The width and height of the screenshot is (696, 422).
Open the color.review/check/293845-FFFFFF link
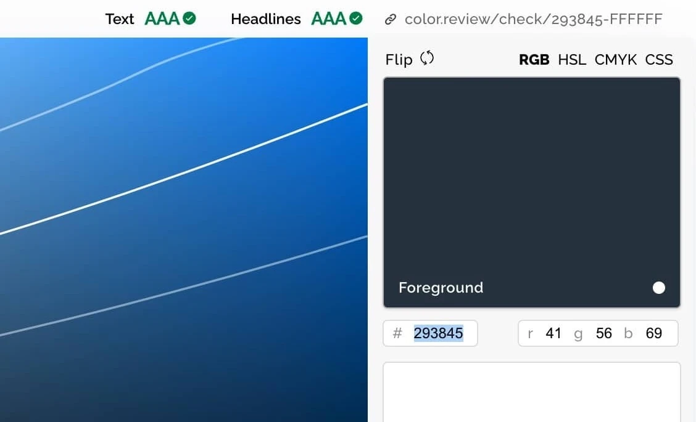tap(533, 19)
